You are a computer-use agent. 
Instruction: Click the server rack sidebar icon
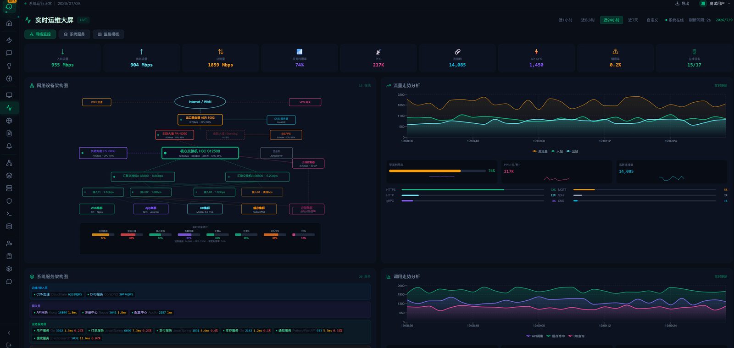click(9, 188)
